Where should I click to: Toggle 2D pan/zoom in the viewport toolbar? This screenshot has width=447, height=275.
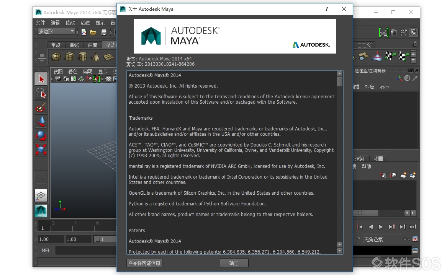pyautogui.click(x=89, y=79)
